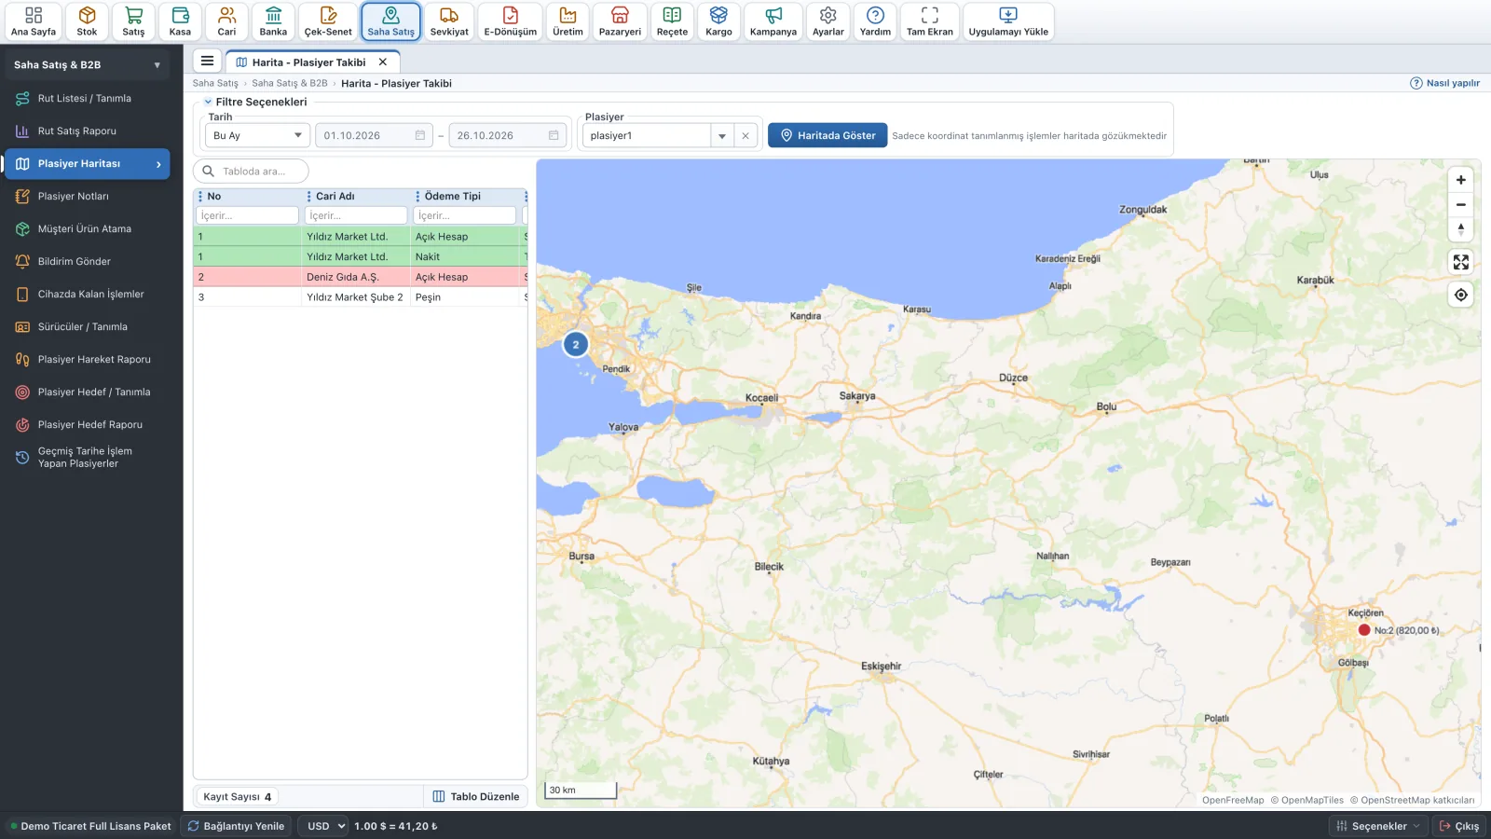The width and height of the screenshot is (1491, 839).
Task: Open the Kasa module
Action: pyautogui.click(x=180, y=21)
